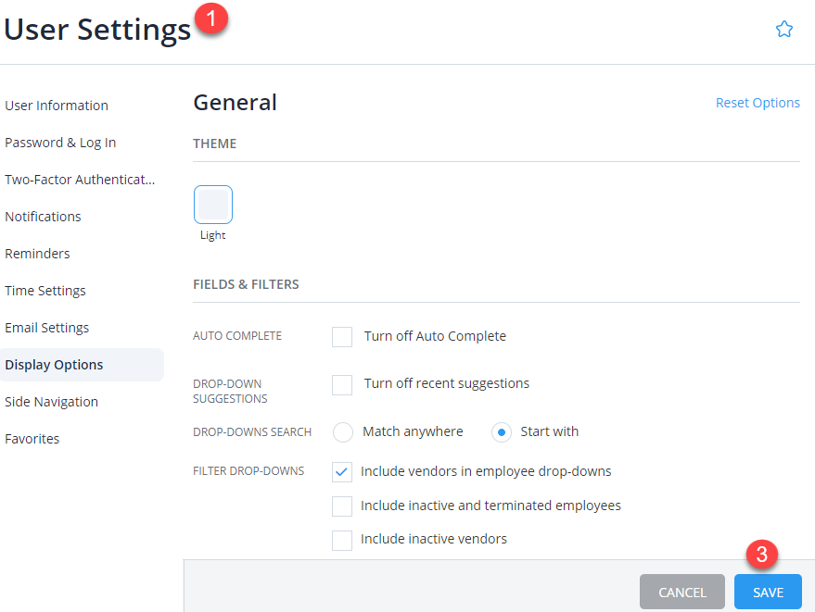
Task: Open Side Navigation settings
Action: point(51,401)
